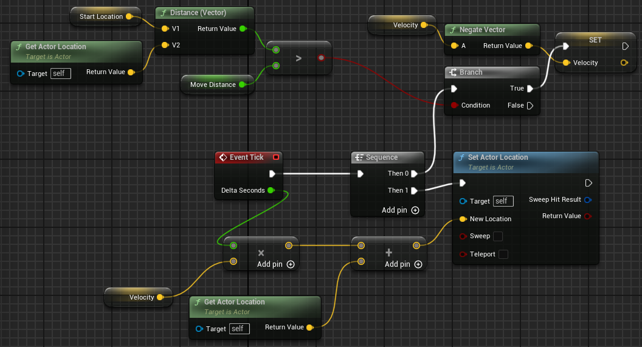Click the Move Distance variable node

coord(217,84)
